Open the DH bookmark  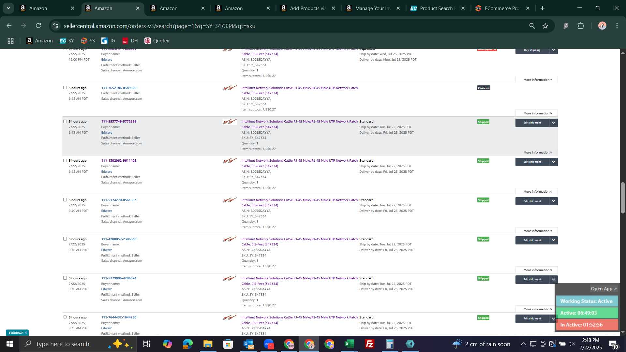click(x=130, y=41)
